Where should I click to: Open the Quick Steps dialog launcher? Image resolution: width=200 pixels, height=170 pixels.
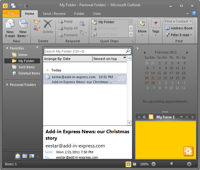coord(133,41)
